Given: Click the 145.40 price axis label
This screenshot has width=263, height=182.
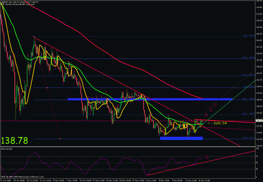Looking at the screenshot, I should point(260,100).
